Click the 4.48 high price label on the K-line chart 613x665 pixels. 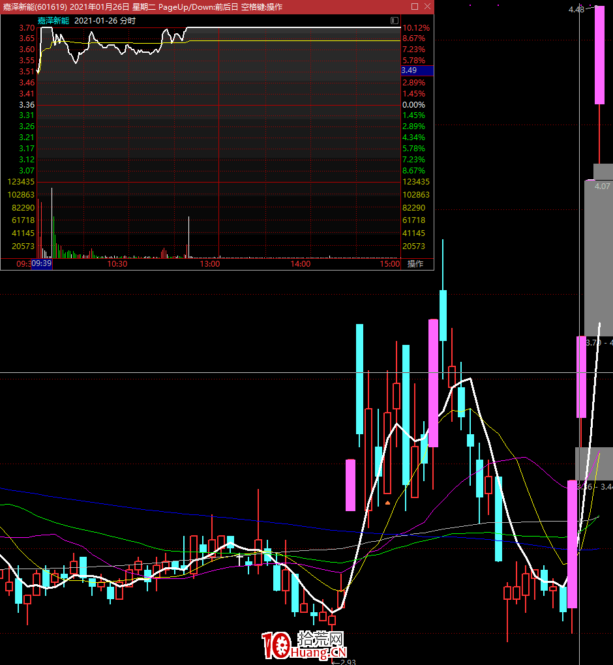coord(576,9)
